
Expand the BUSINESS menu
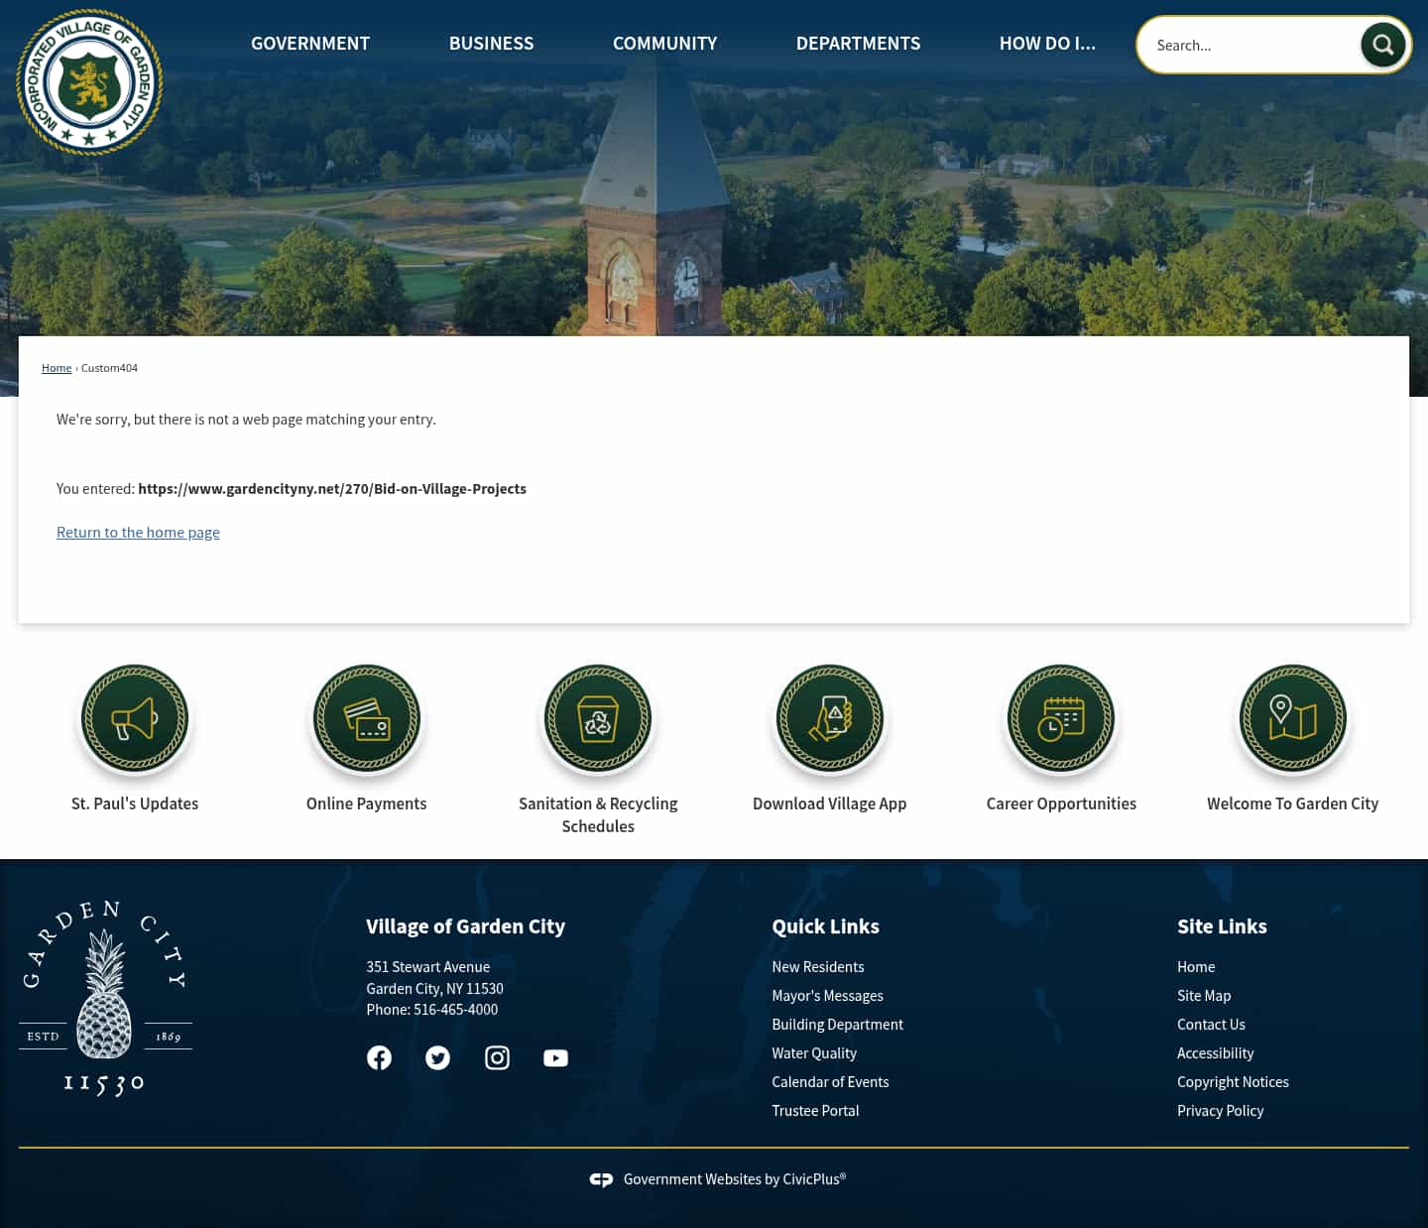(491, 43)
